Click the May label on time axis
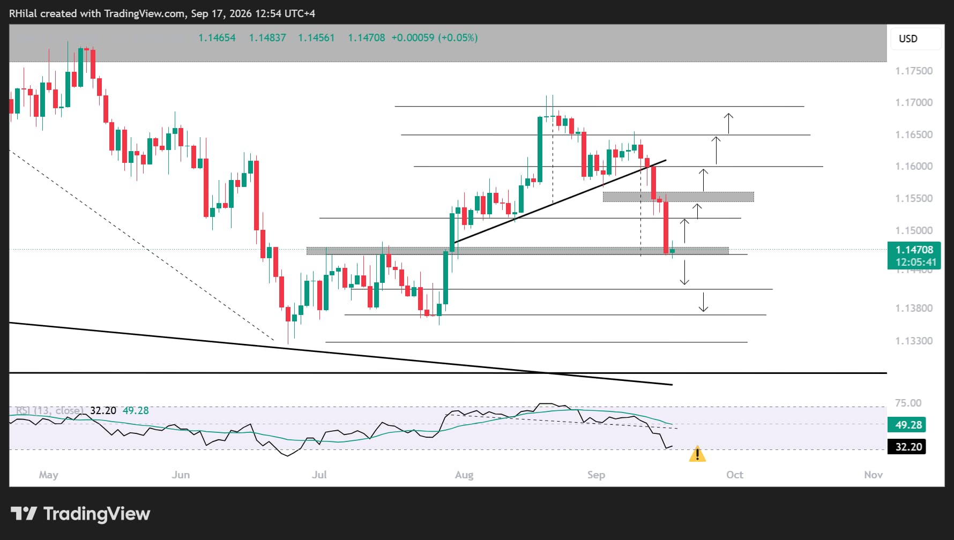This screenshot has height=540, width=954. click(x=48, y=475)
